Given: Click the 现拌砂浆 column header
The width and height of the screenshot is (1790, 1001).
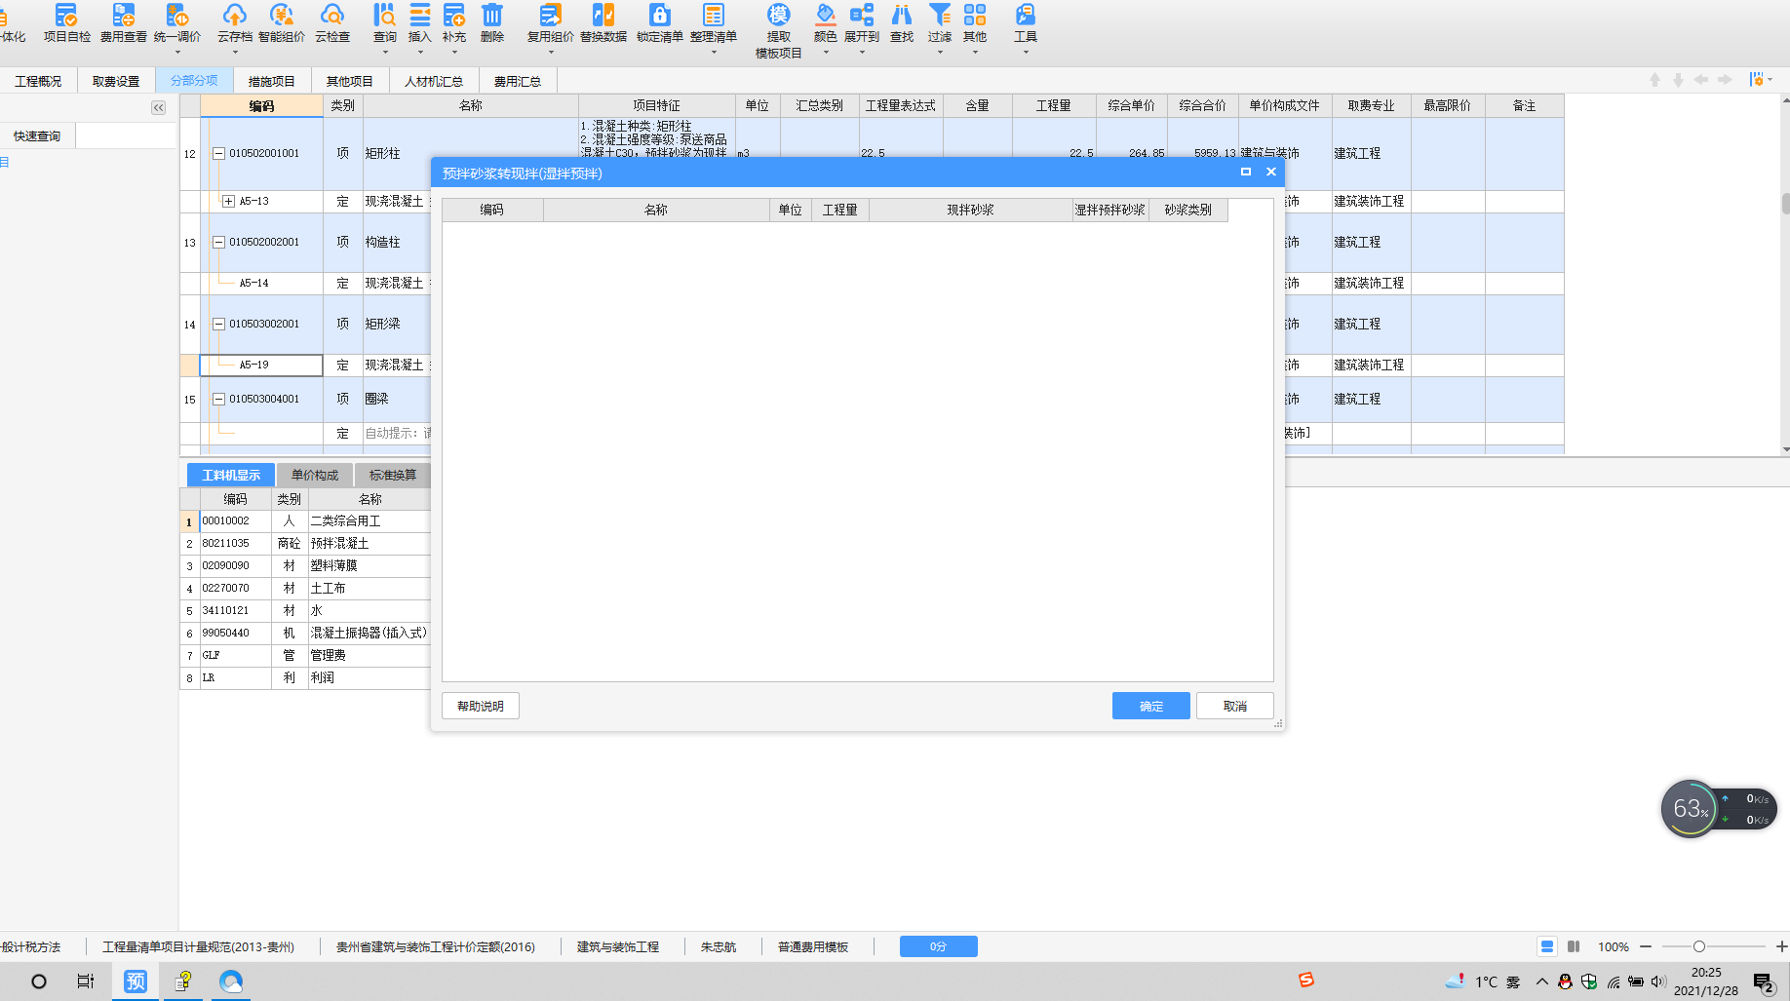Looking at the screenshot, I should click(x=970, y=210).
